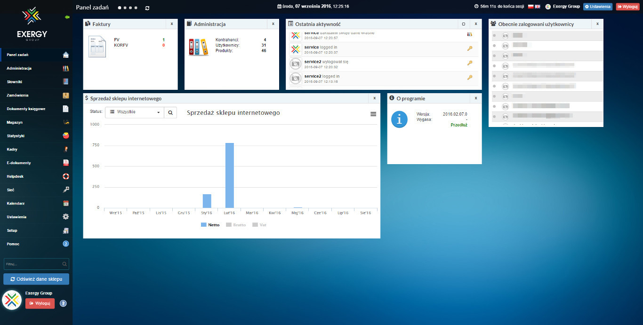
Task: Click the Produkty row in Administracja
Action: coord(241,50)
